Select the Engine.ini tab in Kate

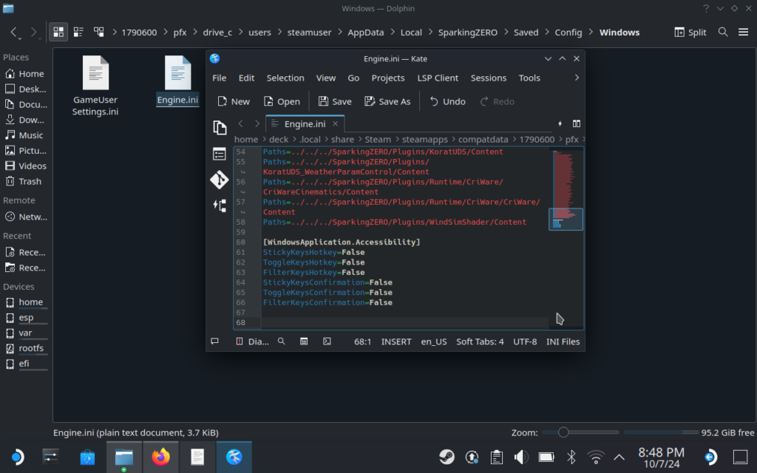(305, 123)
